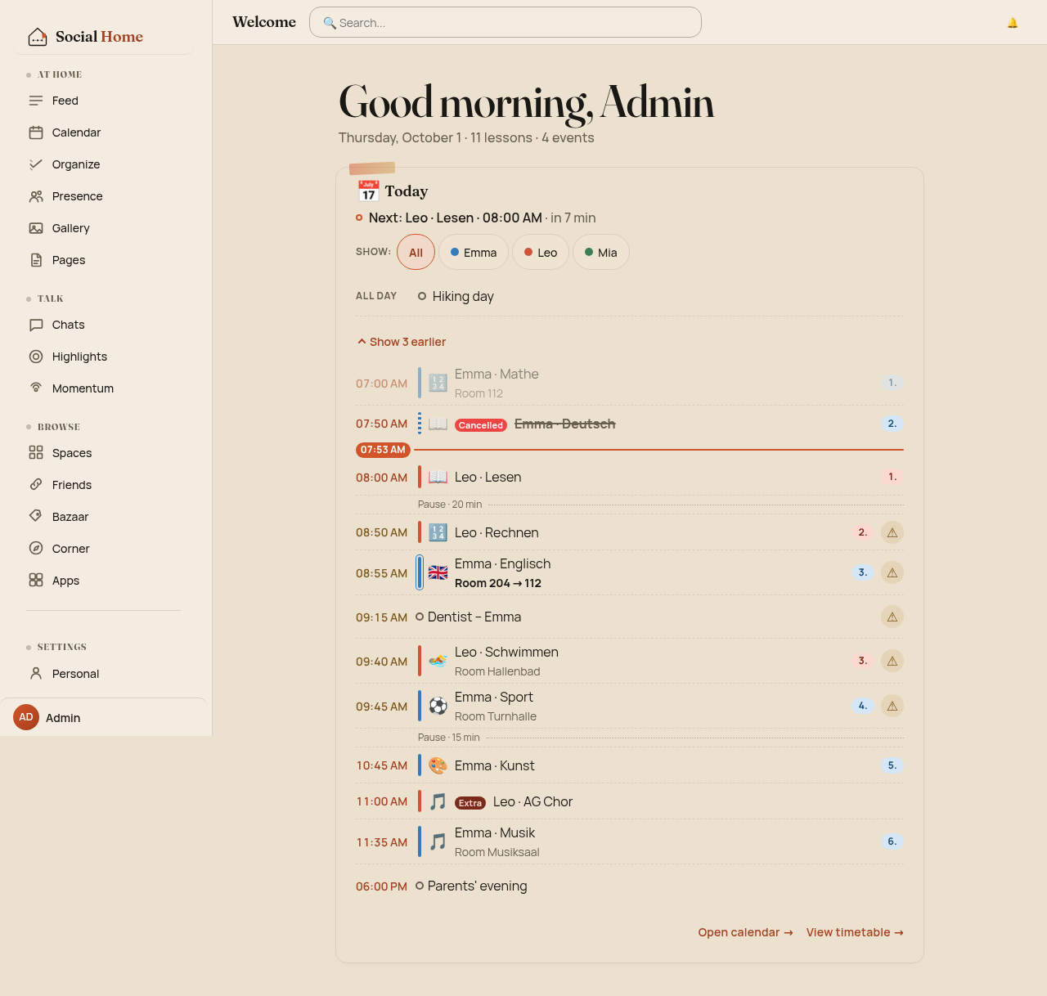Click the Corner compass icon
1047x996 pixels.
(36, 549)
